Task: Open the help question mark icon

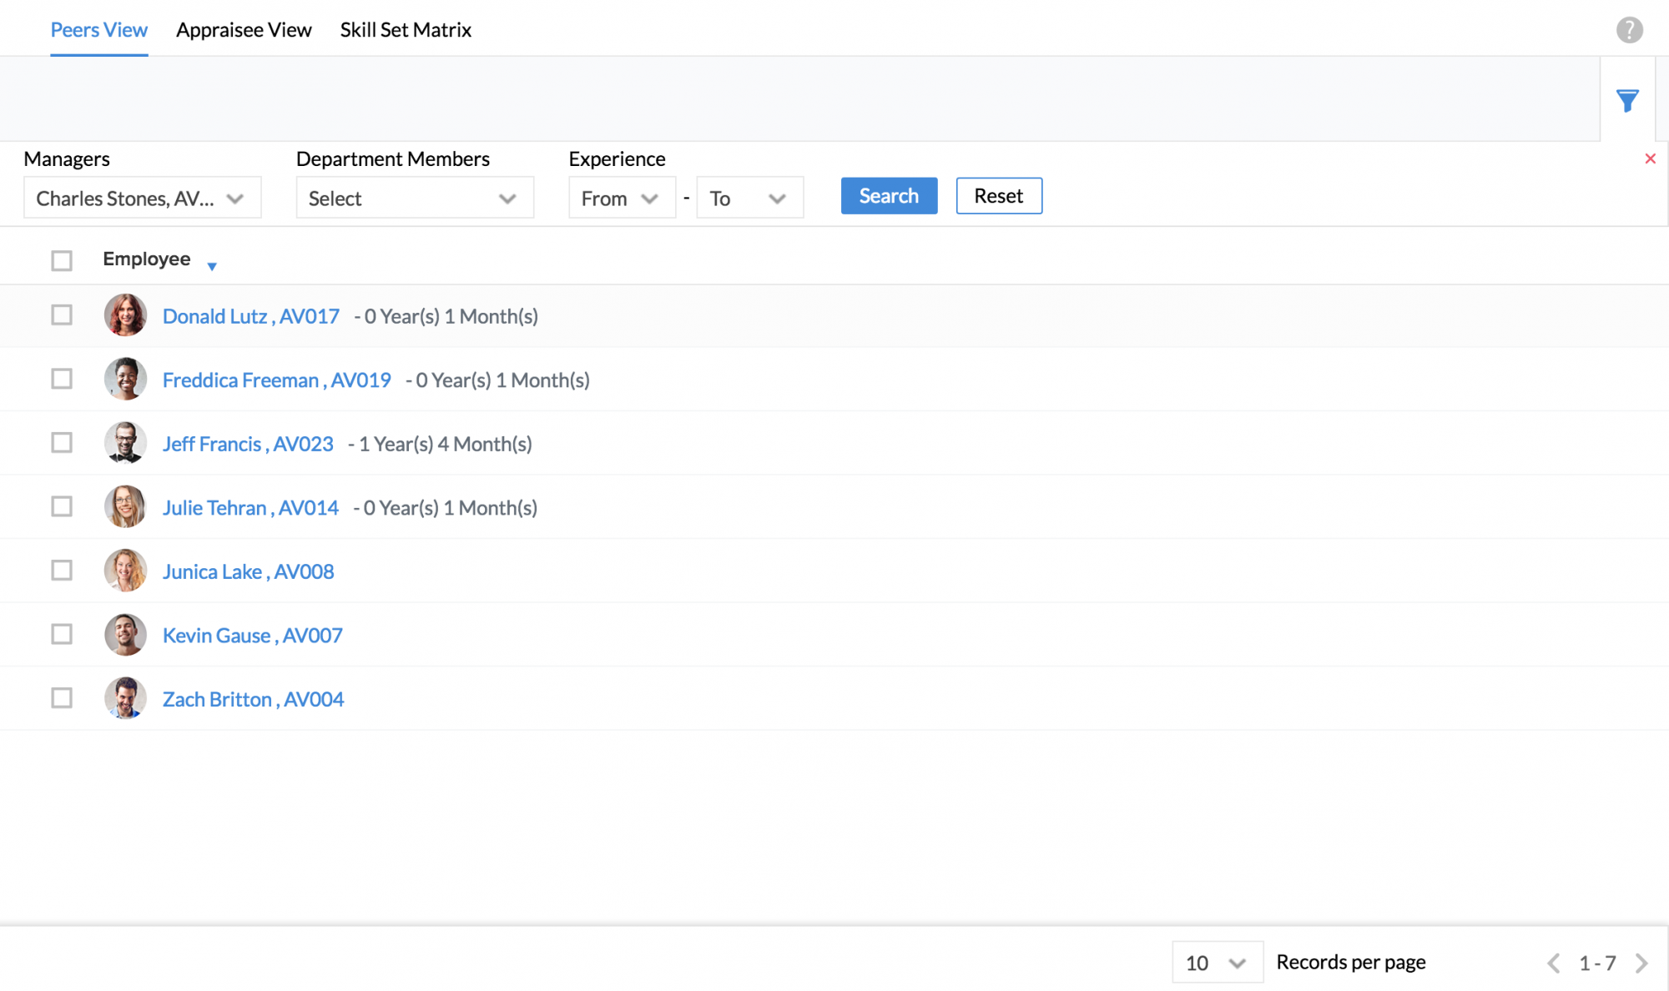Action: pos(1629,30)
